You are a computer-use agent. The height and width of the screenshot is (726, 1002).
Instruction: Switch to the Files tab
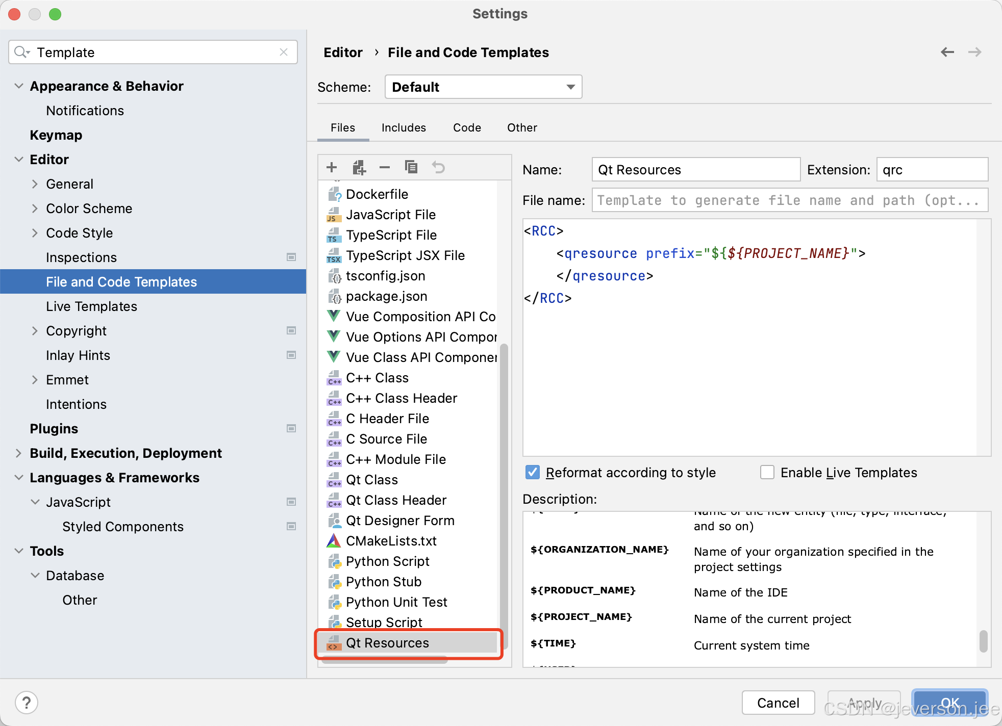[x=343, y=127]
